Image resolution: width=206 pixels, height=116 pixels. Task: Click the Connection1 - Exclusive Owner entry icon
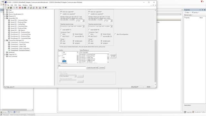(x=9, y=42)
